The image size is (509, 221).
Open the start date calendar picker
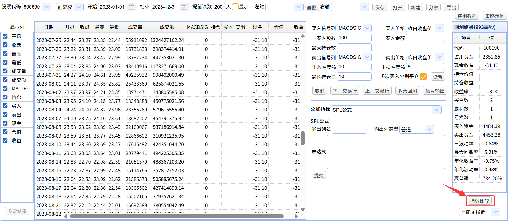point(132,7)
